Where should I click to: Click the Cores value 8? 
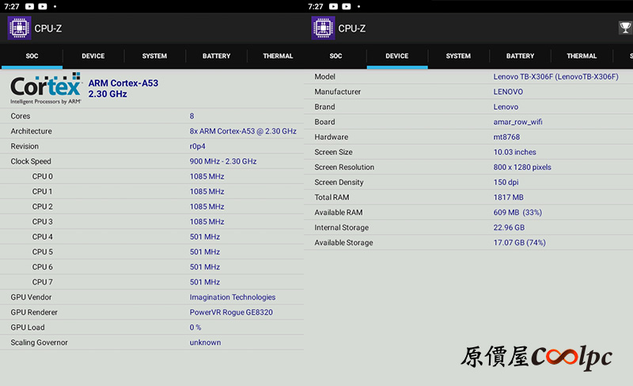click(191, 116)
